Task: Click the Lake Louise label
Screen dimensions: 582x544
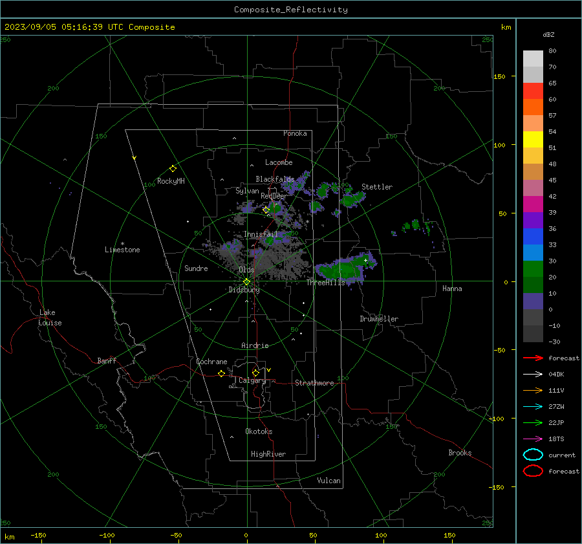Action: (x=50, y=318)
